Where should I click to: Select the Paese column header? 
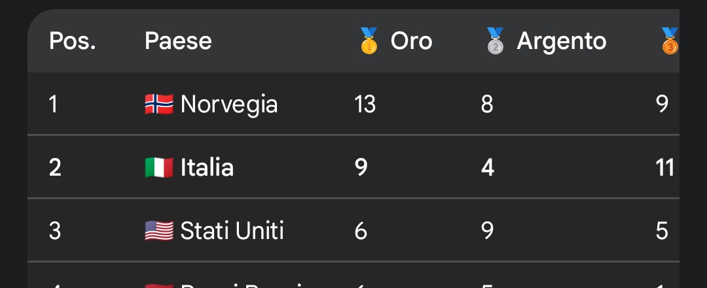pyautogui.click(x=178, y=41)
